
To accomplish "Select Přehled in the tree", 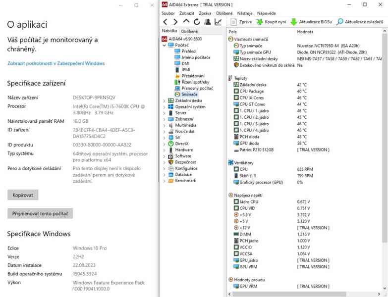I will click(x=185, y=51).
